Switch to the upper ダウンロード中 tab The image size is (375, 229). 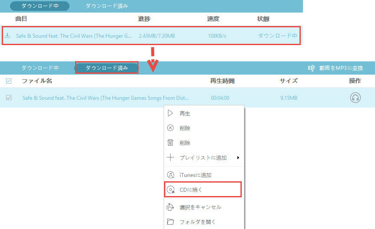tap(39, 6)
